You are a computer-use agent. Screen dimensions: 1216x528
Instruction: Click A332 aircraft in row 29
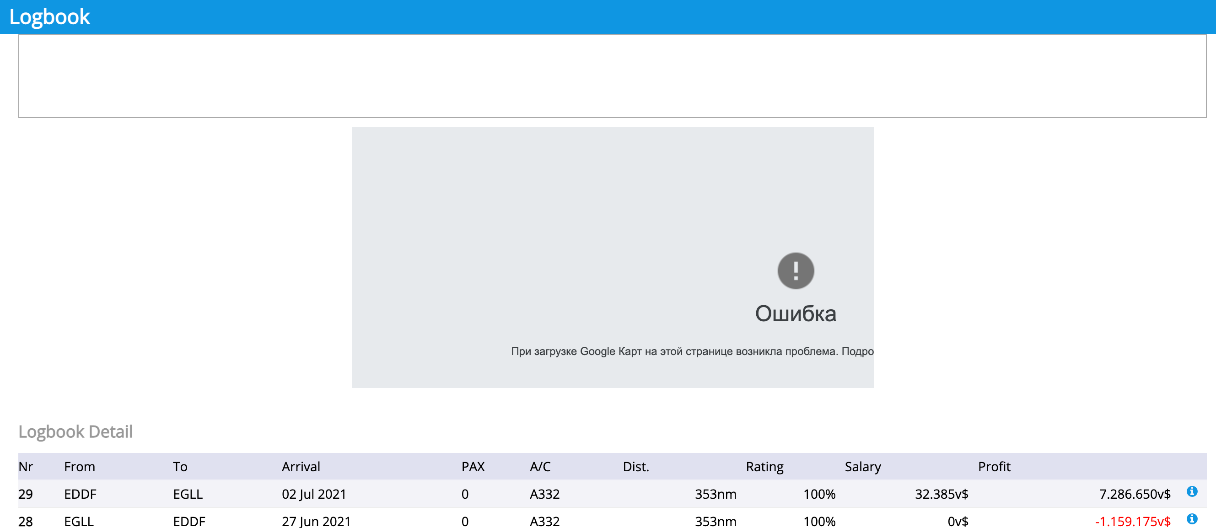point(544,494)
